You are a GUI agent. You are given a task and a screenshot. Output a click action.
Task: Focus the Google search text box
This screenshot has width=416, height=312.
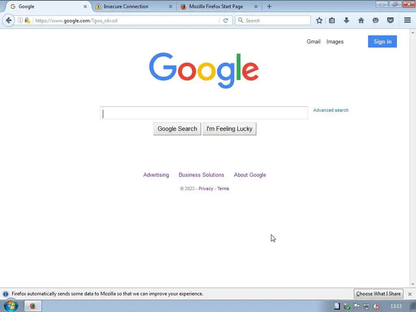(x=204, y=113)
